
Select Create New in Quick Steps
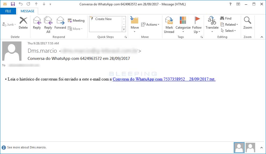coord(103,19)
